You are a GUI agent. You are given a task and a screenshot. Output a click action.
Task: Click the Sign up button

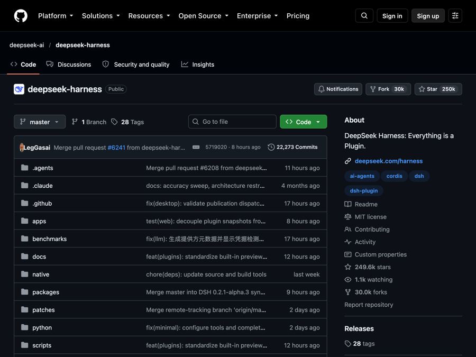coord(428,16)
